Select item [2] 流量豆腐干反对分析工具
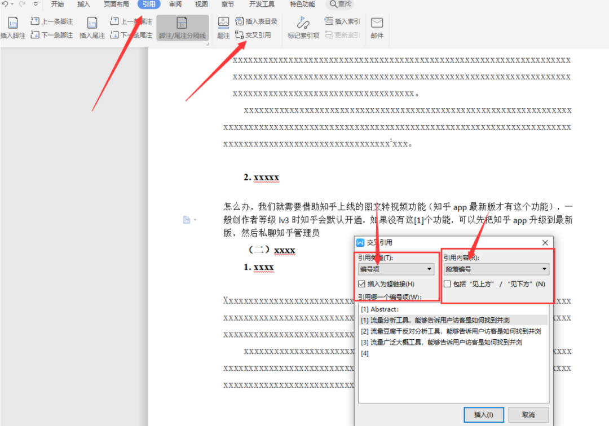This screenshot has width=609, height=426. [x=453, y=331]
